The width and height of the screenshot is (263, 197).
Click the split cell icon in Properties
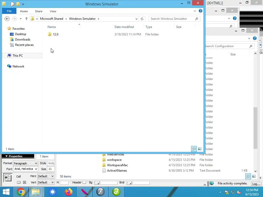(x=24, y=182)
